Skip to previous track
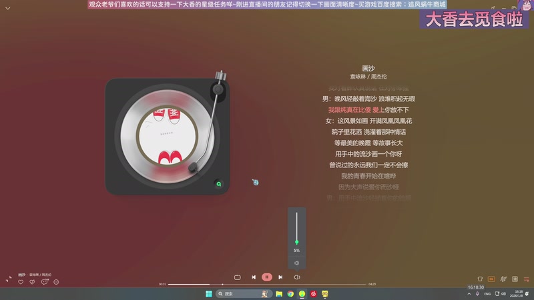534x300 pixels. click(x=254, y=277)
